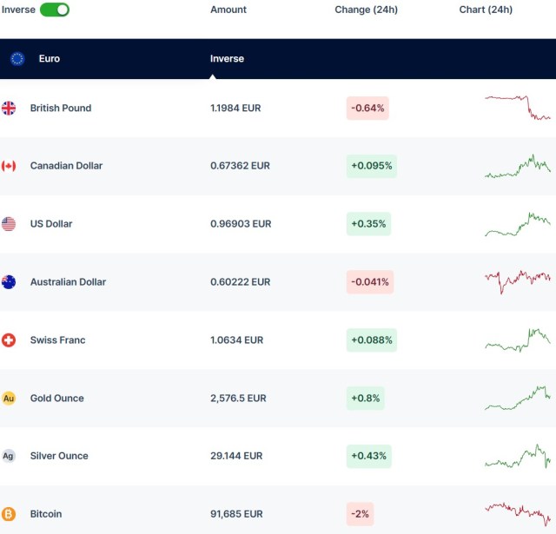
Task: Open the British Pound 24h chart
Action: [517, 108]
